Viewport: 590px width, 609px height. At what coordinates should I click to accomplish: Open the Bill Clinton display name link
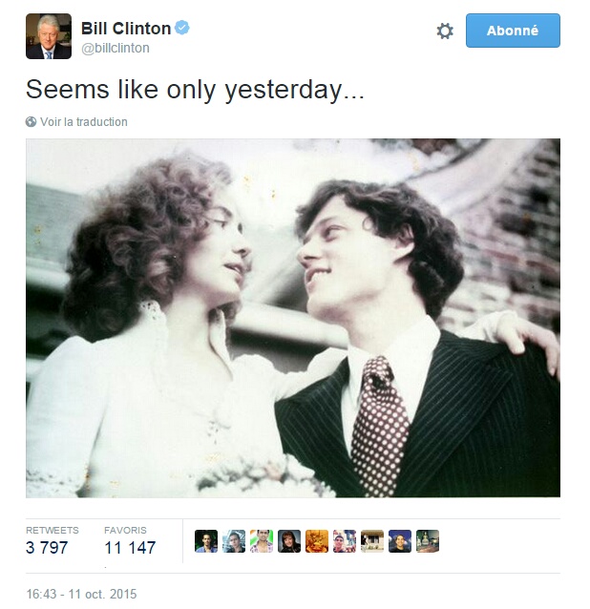point(125,28)
